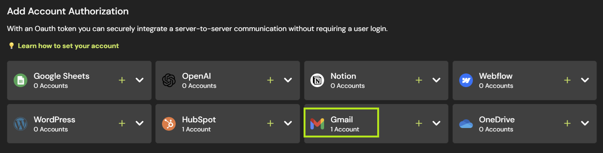Image resolution: width=603 pixels, height=153 pixels.
Task: Open the Gmail accounts dropdown chevron
Action: pyautogui.click(x=436, y=123)
